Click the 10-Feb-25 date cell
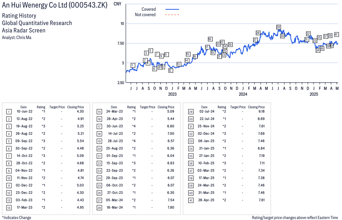Screen dimensions: 342x220 (206, 163)
